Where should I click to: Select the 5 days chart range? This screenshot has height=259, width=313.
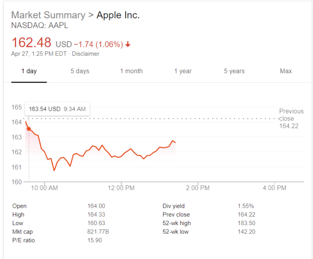(80, 71)
